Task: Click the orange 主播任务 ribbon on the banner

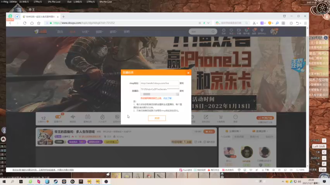Action: pos(297,66)
